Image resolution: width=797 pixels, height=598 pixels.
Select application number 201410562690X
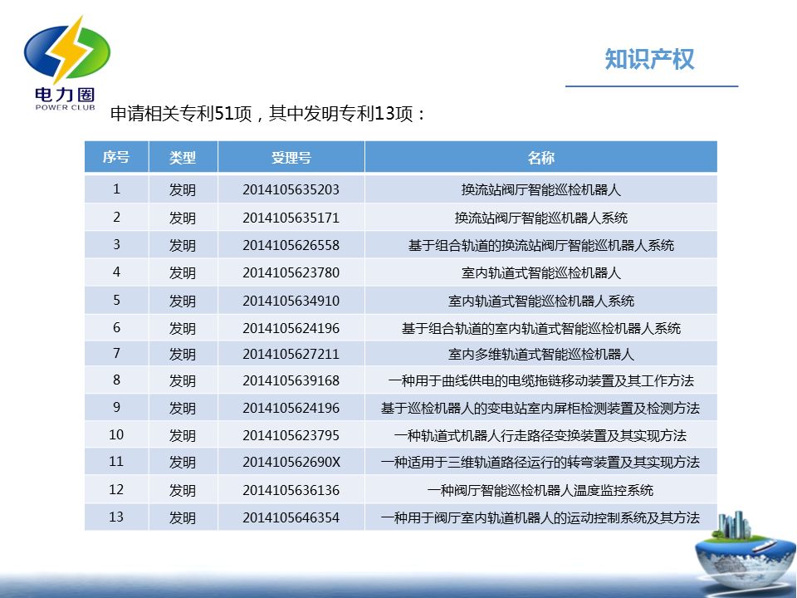point(291,462)
